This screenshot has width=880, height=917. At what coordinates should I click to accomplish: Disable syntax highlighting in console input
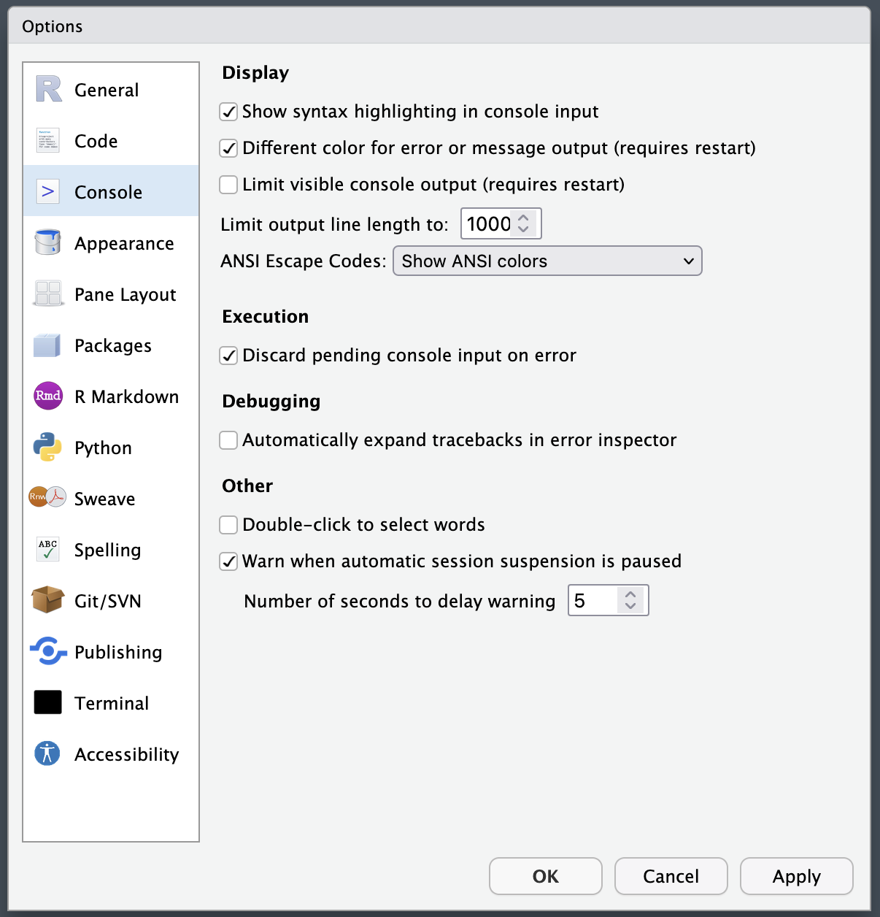click(x=229, y=112)
